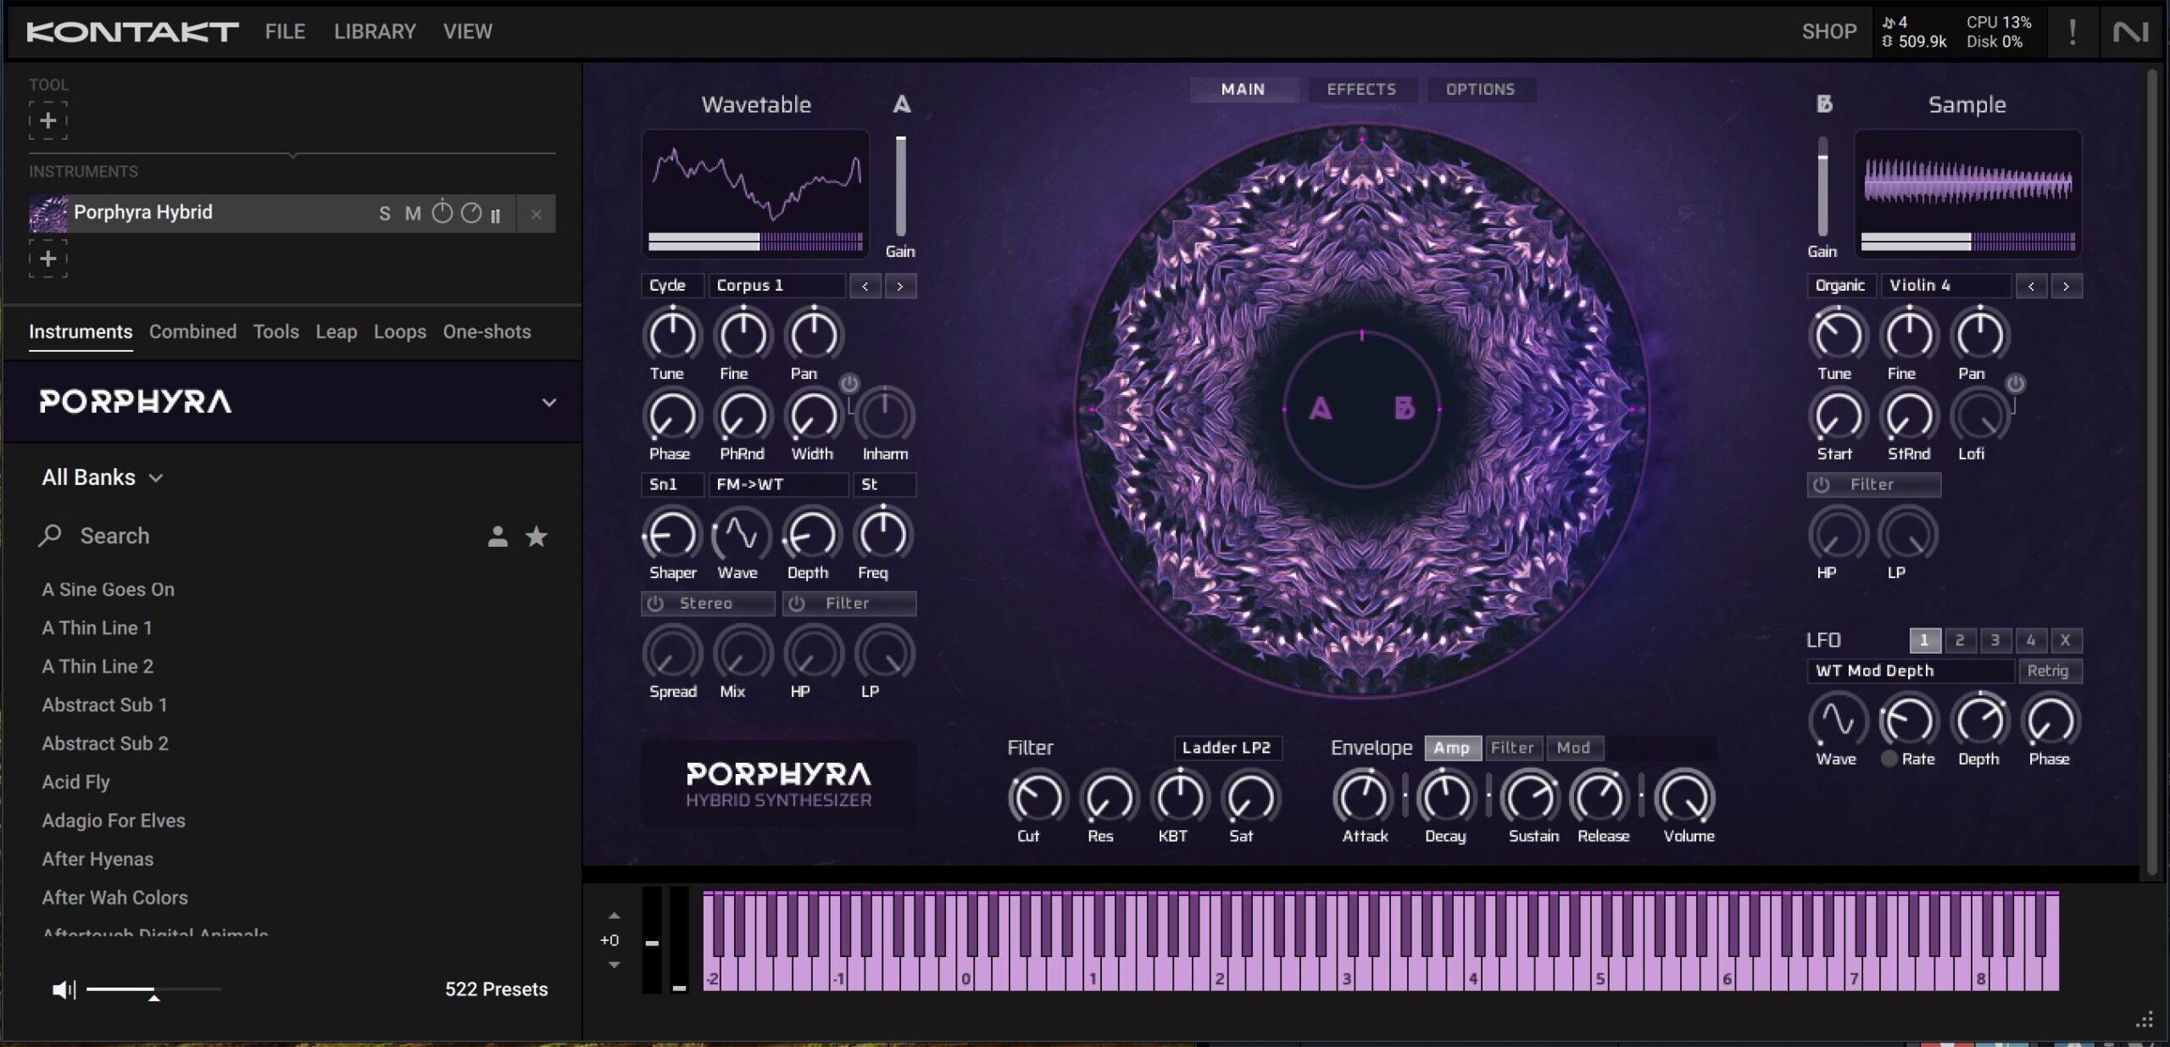This screenshot has height=1047, width=2170.
Task: Open the Corpus 1 wavetable dropdown
Action: (x=777, y=286)
